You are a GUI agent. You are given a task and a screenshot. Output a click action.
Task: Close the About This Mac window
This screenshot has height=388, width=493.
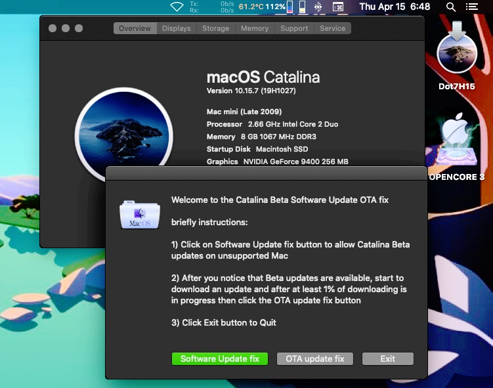(x=53, y=28)
